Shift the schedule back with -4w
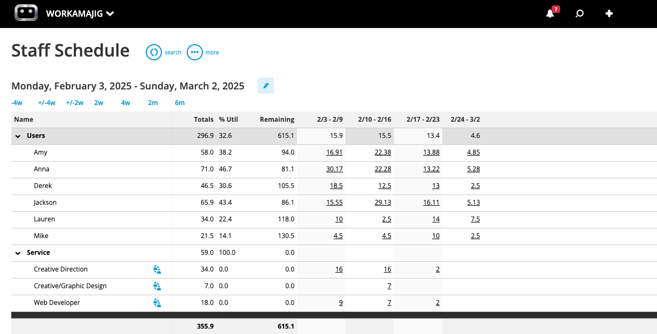657x334 pixels. [x=17, y=103]
